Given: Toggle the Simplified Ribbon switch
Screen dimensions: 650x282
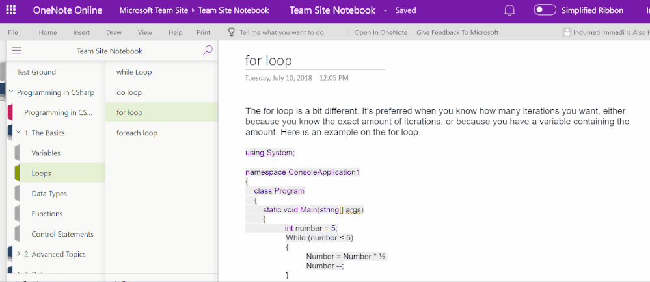Looking at the screenshot, I should [545, 10].
